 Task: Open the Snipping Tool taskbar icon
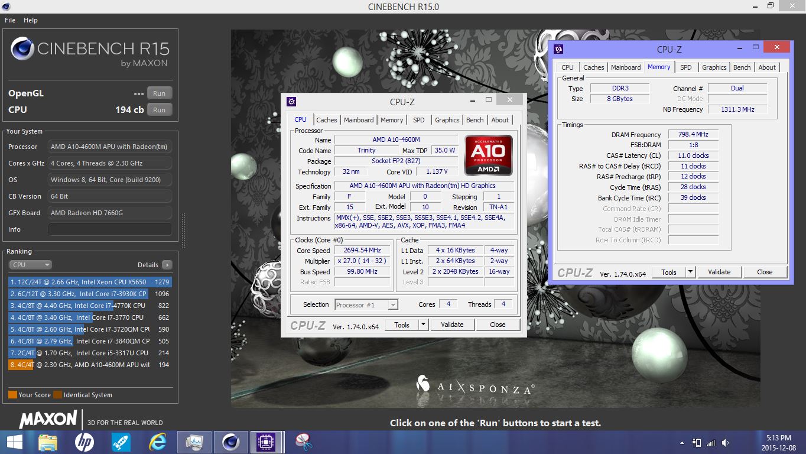303,442
